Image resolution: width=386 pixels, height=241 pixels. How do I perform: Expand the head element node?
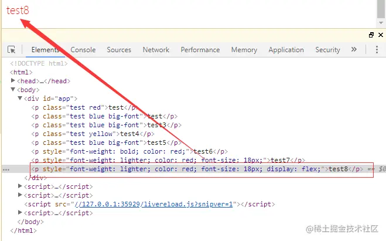coord(13,80)
